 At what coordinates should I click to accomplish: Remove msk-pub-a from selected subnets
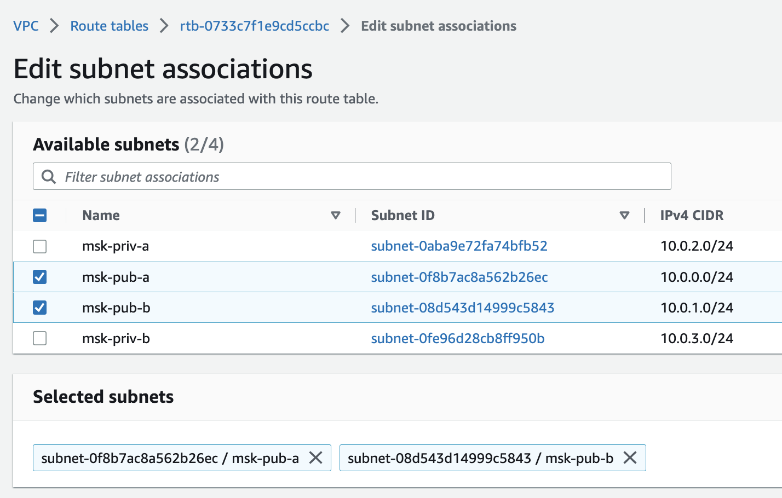[x=316, y=458]
